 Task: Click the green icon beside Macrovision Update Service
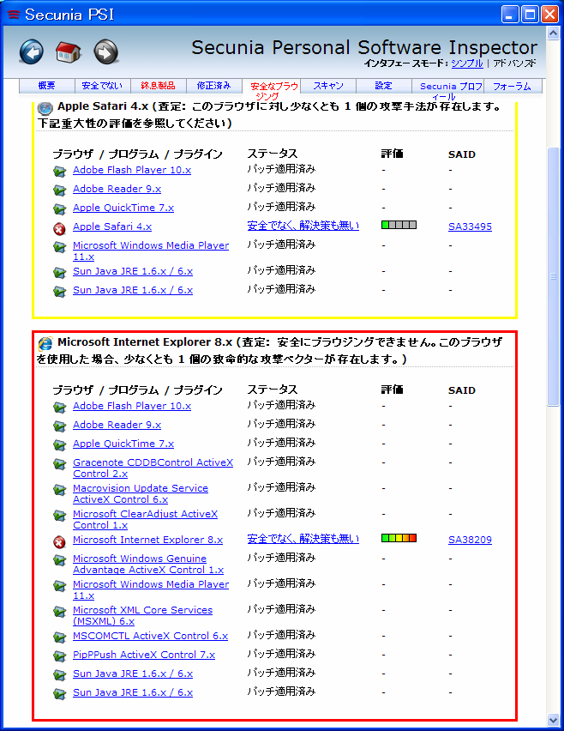pos(59,490)
